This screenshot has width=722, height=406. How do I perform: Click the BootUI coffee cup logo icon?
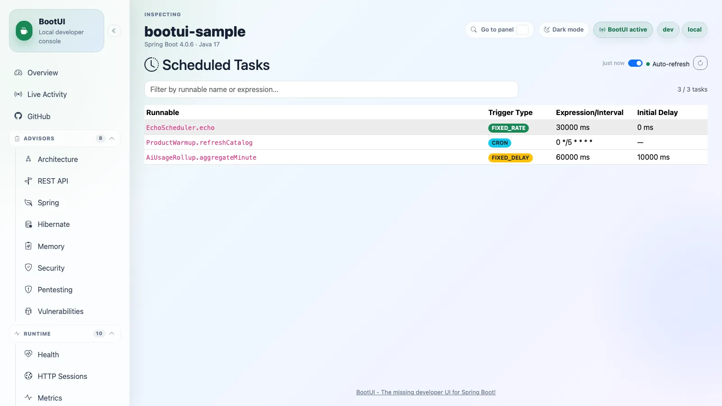click(24, 31)
